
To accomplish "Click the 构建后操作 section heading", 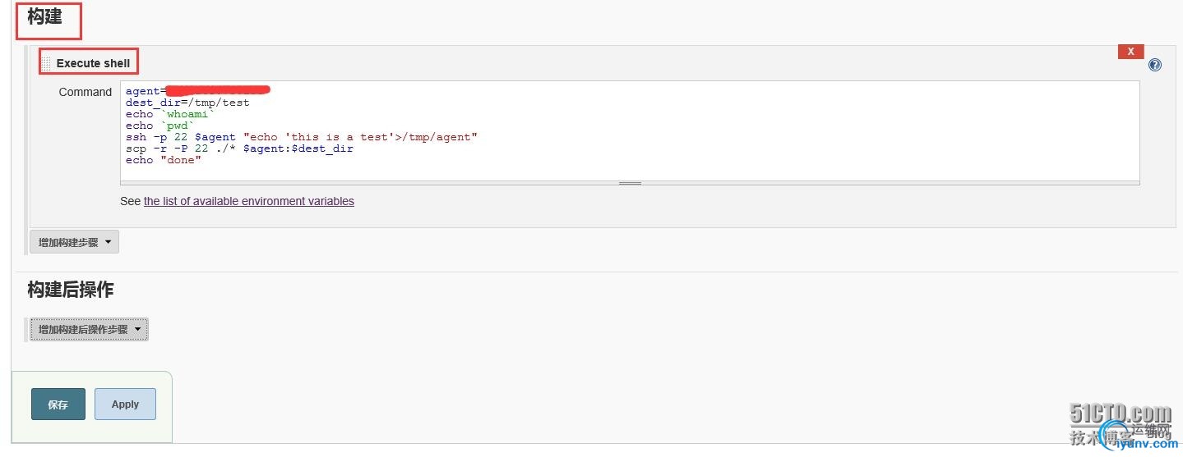I will 70,290.
